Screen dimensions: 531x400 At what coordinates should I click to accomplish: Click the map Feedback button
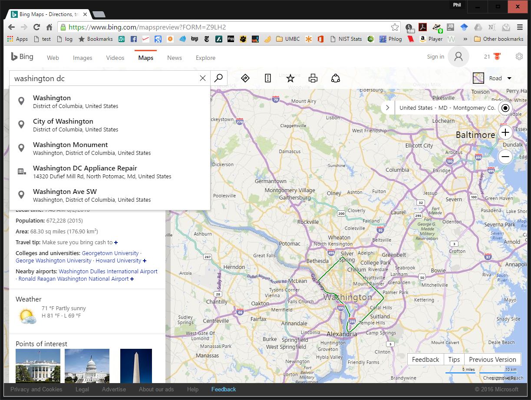tap(425, 360)
